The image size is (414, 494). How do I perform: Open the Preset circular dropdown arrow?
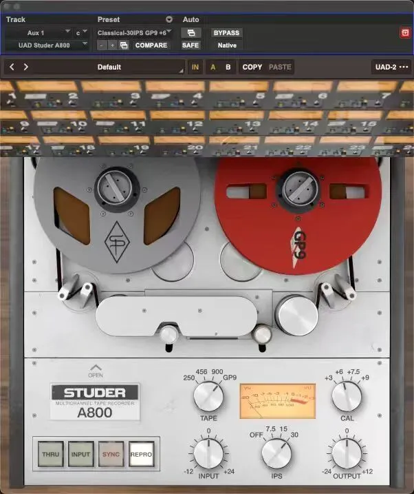pyautogui.click(x=169, y=19)
